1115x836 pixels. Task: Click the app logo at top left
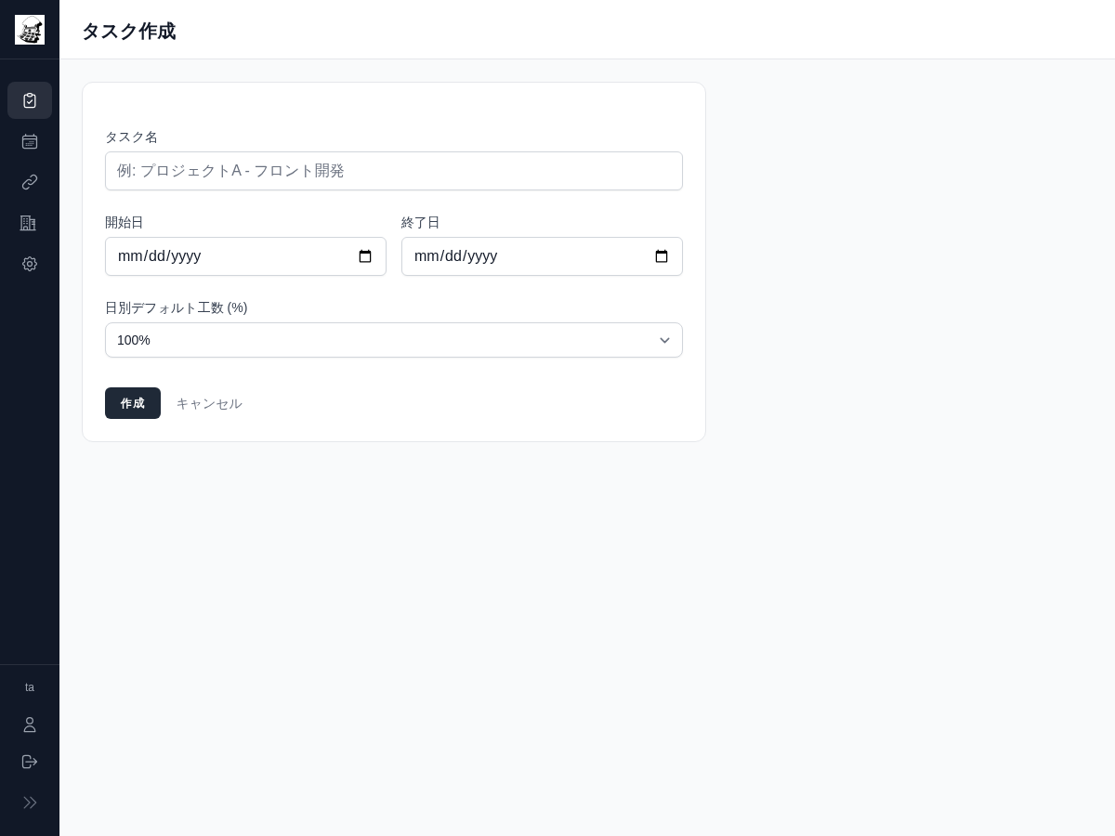(30, 30)
